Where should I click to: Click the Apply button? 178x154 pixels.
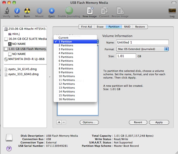click(159, 122)
